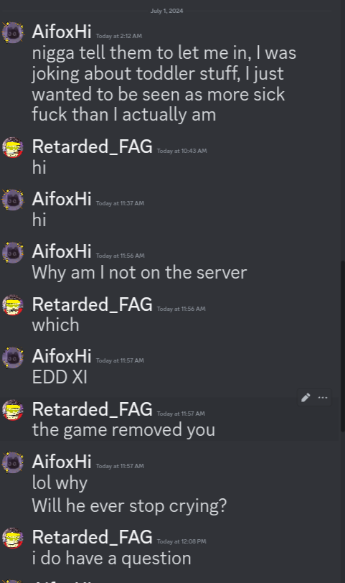Click the username above 'i do have a question'
345x583 pixels.
point(92,537)
